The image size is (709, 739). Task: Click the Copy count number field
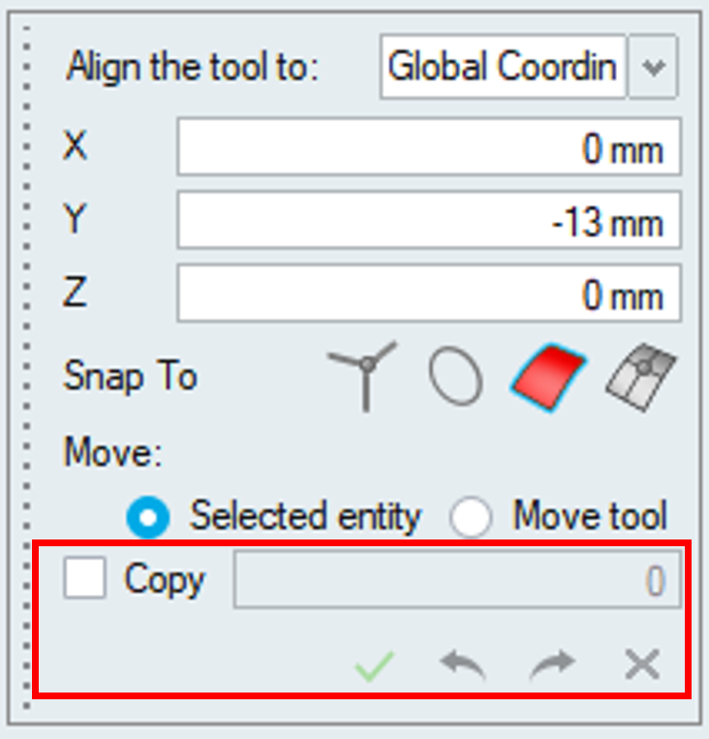(456, 581)
